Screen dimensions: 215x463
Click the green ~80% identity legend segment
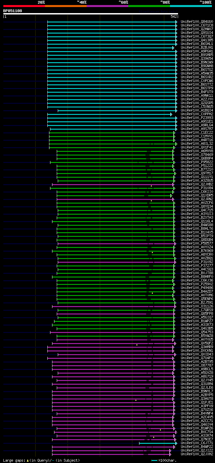[x=149, y=6]
